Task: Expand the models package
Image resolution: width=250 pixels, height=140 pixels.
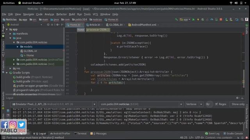Action: (18, 47)
